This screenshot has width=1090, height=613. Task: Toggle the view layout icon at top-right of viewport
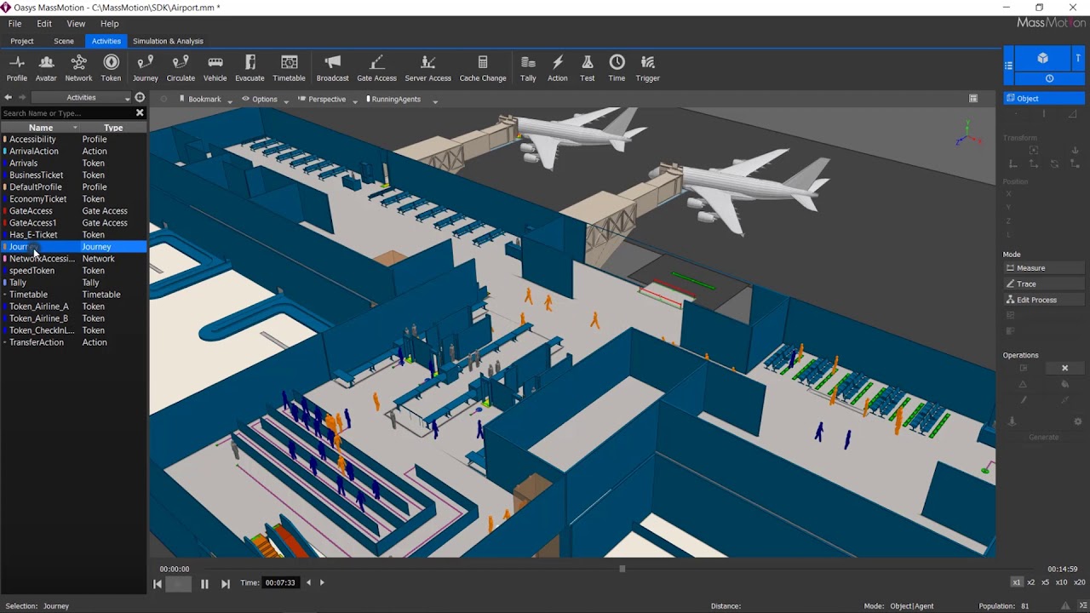(x=973, y=99)
